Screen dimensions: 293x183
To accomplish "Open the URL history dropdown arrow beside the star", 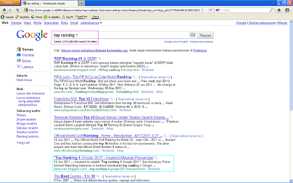I will coord(206,10).
